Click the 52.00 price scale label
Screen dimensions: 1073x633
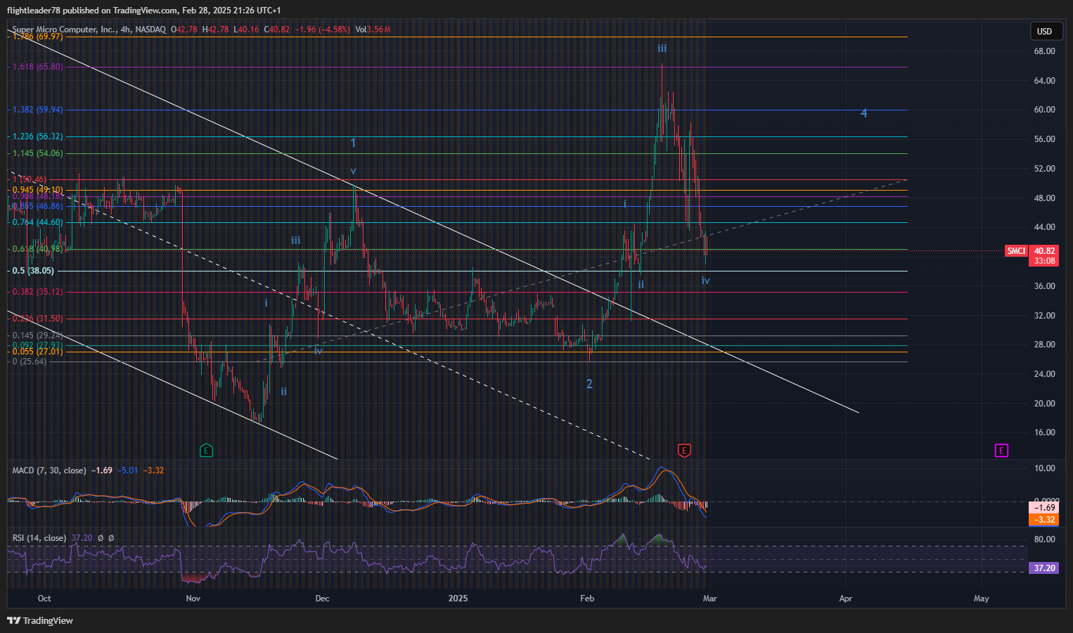(1044, 169)
